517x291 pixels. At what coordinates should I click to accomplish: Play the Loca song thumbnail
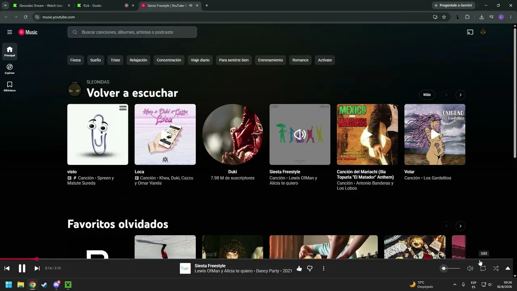[x=165, y=135]
